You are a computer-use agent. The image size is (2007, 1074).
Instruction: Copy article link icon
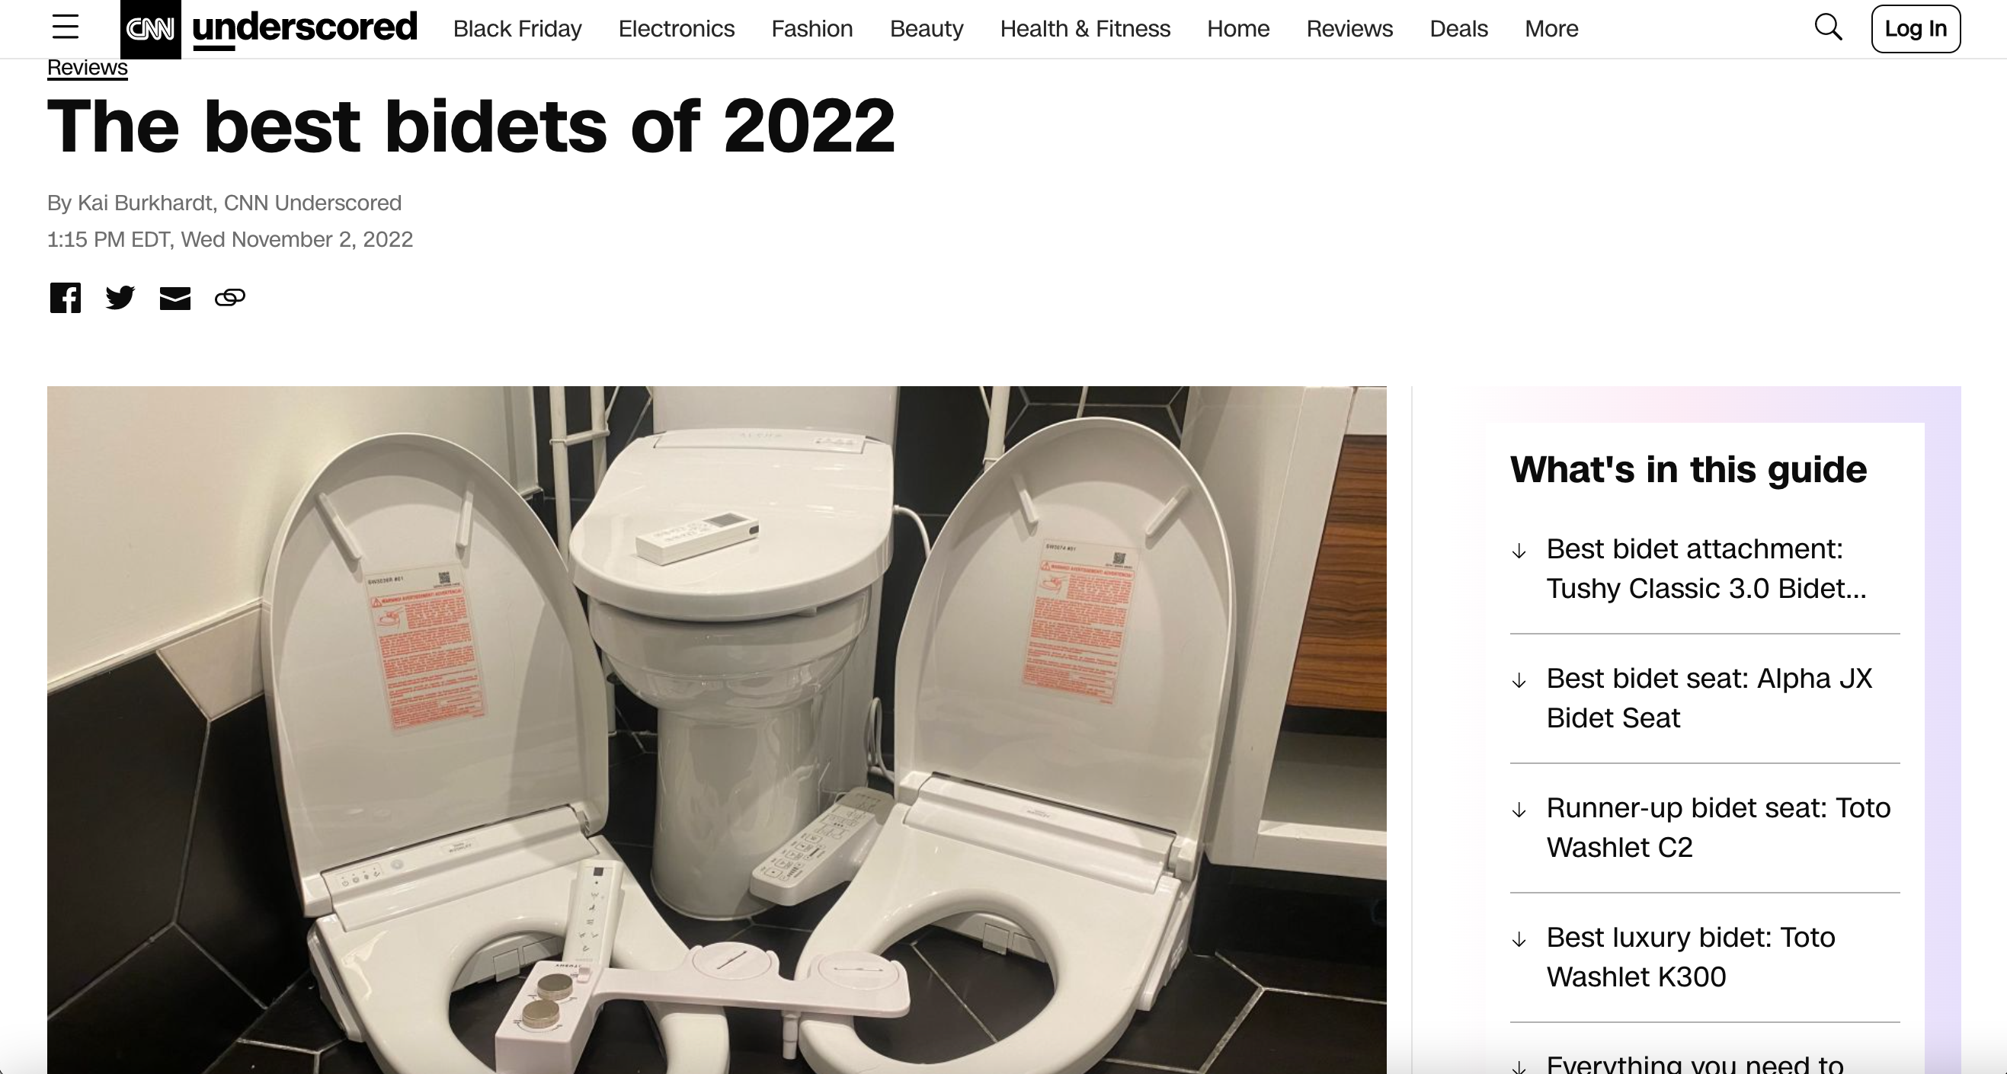click(x=230, y=298)
